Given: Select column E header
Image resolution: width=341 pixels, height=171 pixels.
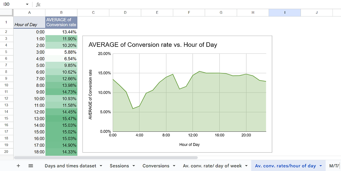Looking at the screenshot, I should 157,12.
